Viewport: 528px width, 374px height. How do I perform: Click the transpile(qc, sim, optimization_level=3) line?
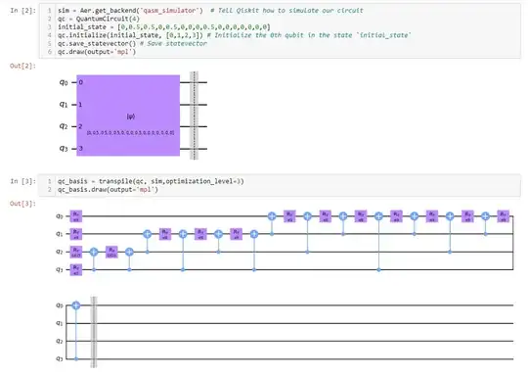tap(151, 181)
